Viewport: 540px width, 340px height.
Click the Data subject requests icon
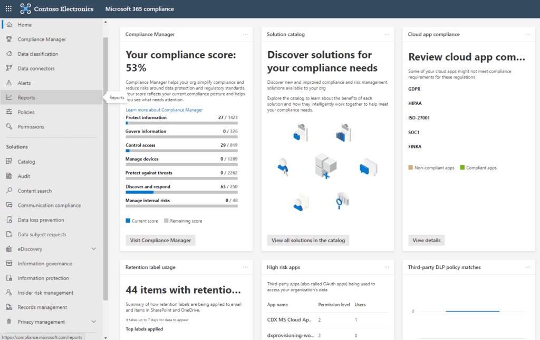pyautogui.click(x=9, y=234)
